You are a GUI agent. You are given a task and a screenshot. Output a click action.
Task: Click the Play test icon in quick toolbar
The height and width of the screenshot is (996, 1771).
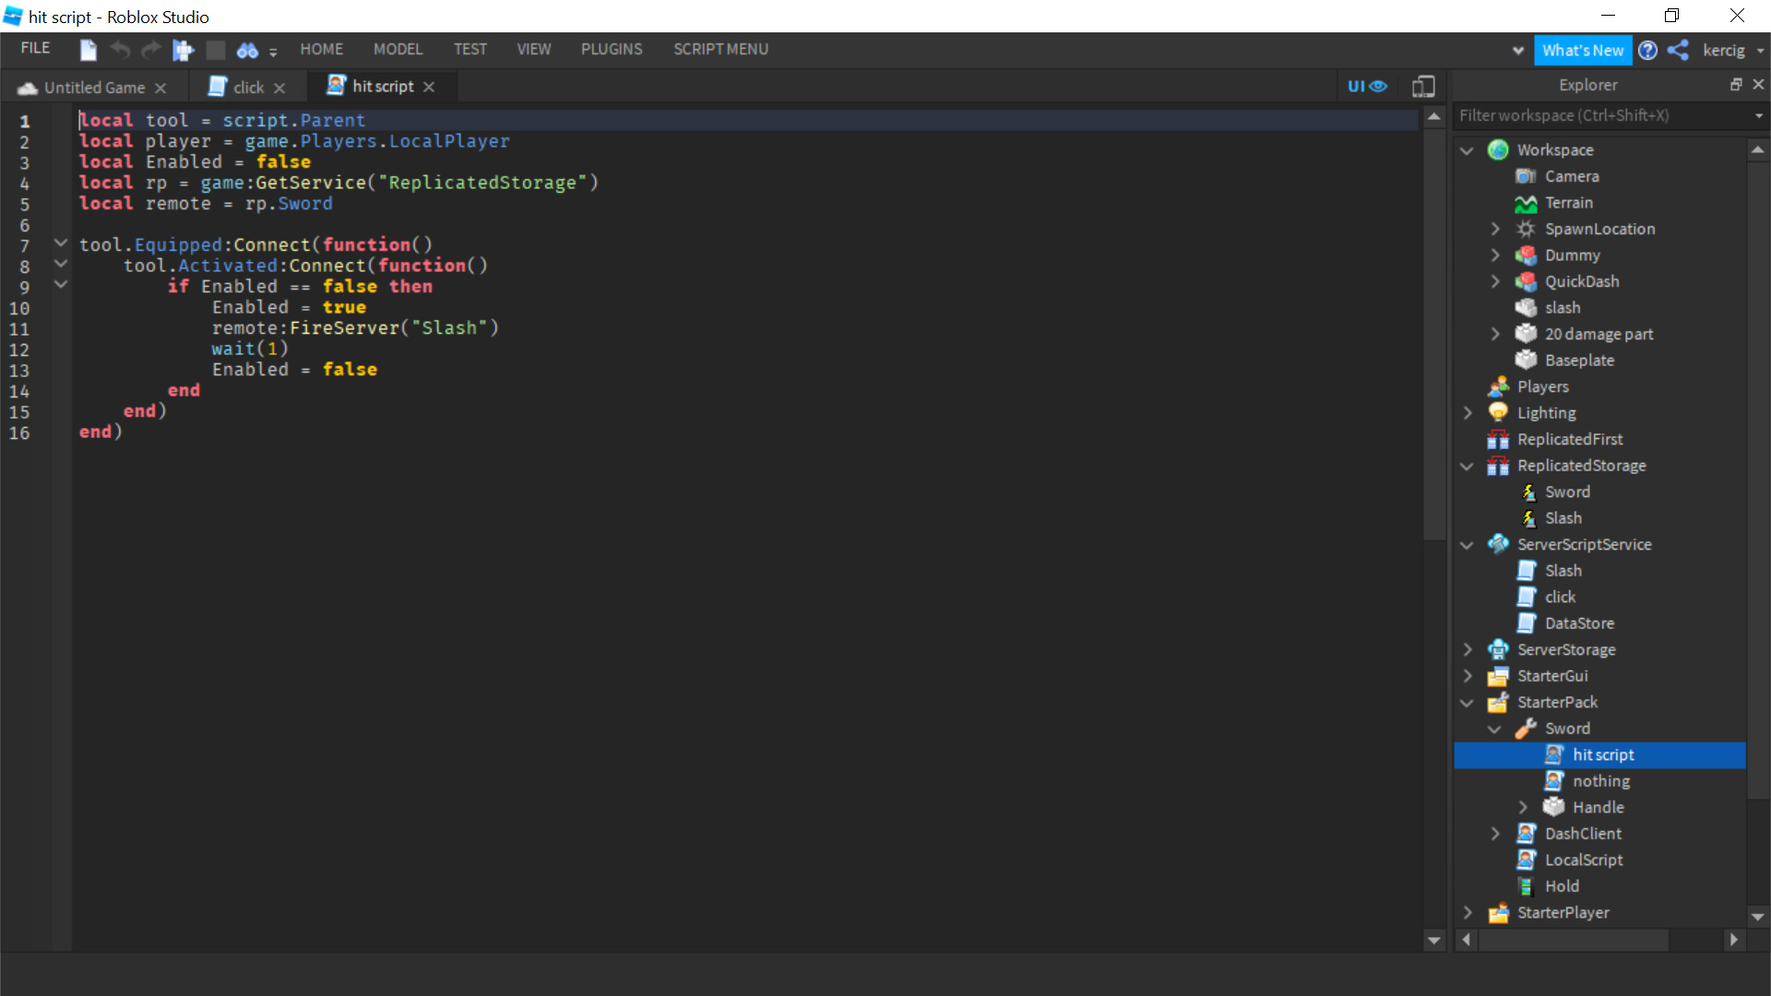click(x=184, y=50)
